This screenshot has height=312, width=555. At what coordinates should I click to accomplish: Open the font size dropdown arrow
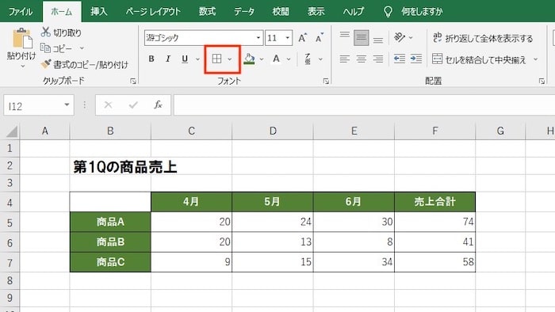click(x=287, y=38)
